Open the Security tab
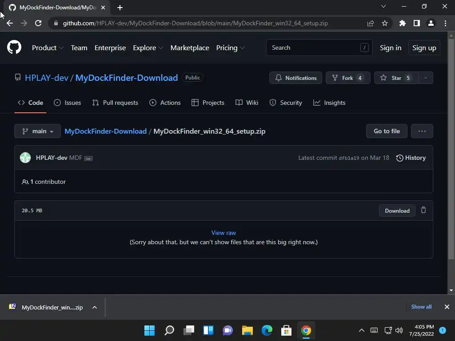 click(286, 103)
